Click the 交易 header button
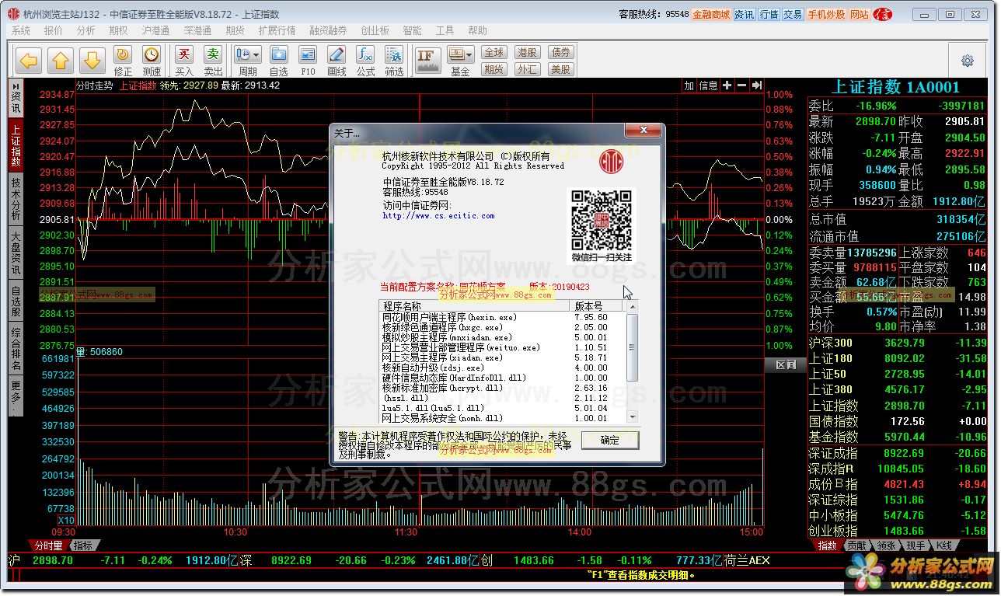This screenshot has width=1001, height=596. 793,15
